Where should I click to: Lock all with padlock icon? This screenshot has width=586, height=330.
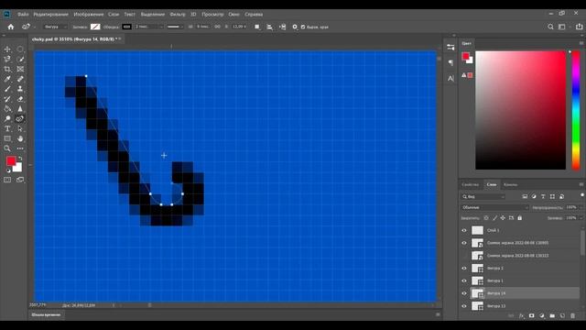[x=519, y=218]
